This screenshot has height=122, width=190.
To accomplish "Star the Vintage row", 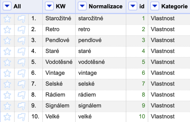I will tap(7, 73).
